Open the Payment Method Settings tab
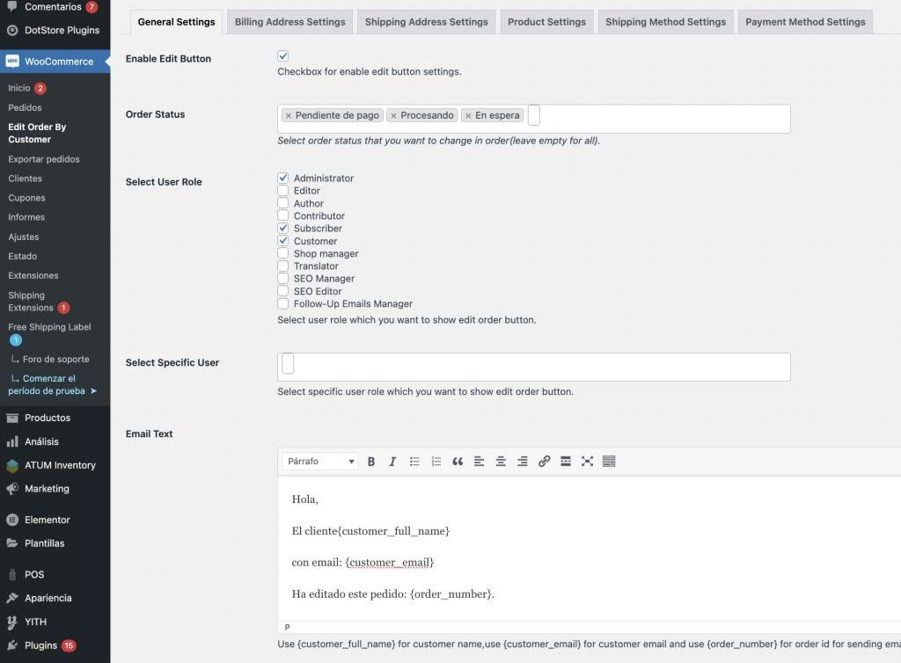Image resolution: width=901 pixels, height=663 pixels. pyautogui.click(x=805, y=22)
